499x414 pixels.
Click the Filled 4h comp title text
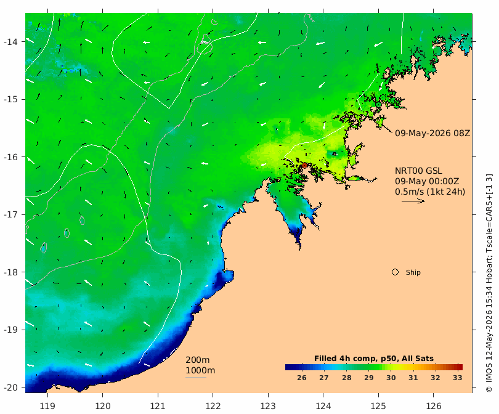click(x=373, y=359)
